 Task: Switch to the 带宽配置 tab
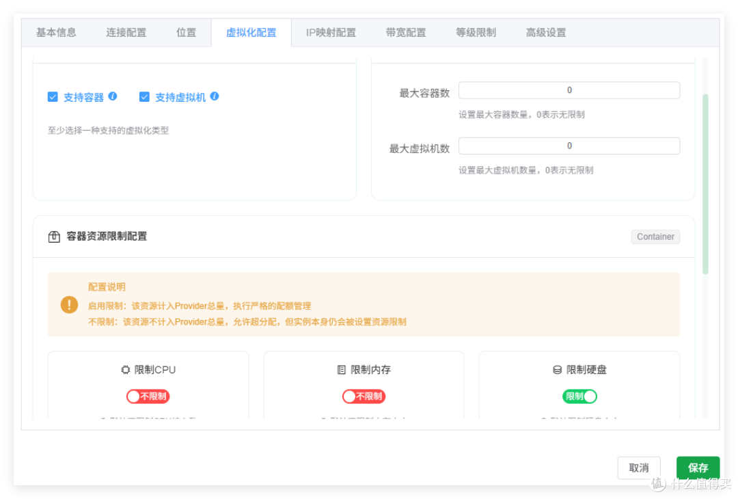(x=406, y=33)
